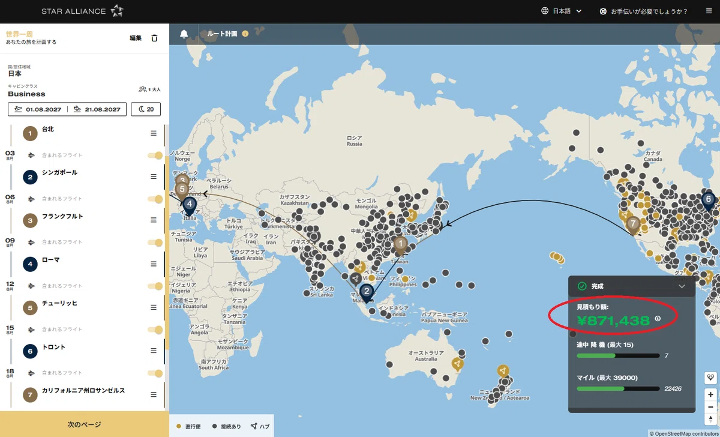Click the info icon next to the price estimate
This screenshot has height=437, width=720.
[x=658, y=319]
